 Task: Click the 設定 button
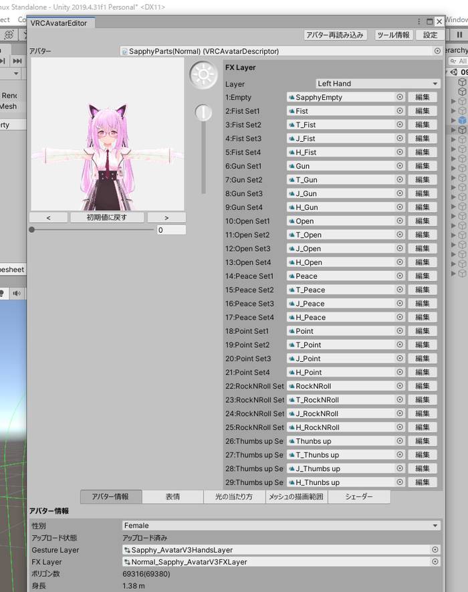point(431,35)
